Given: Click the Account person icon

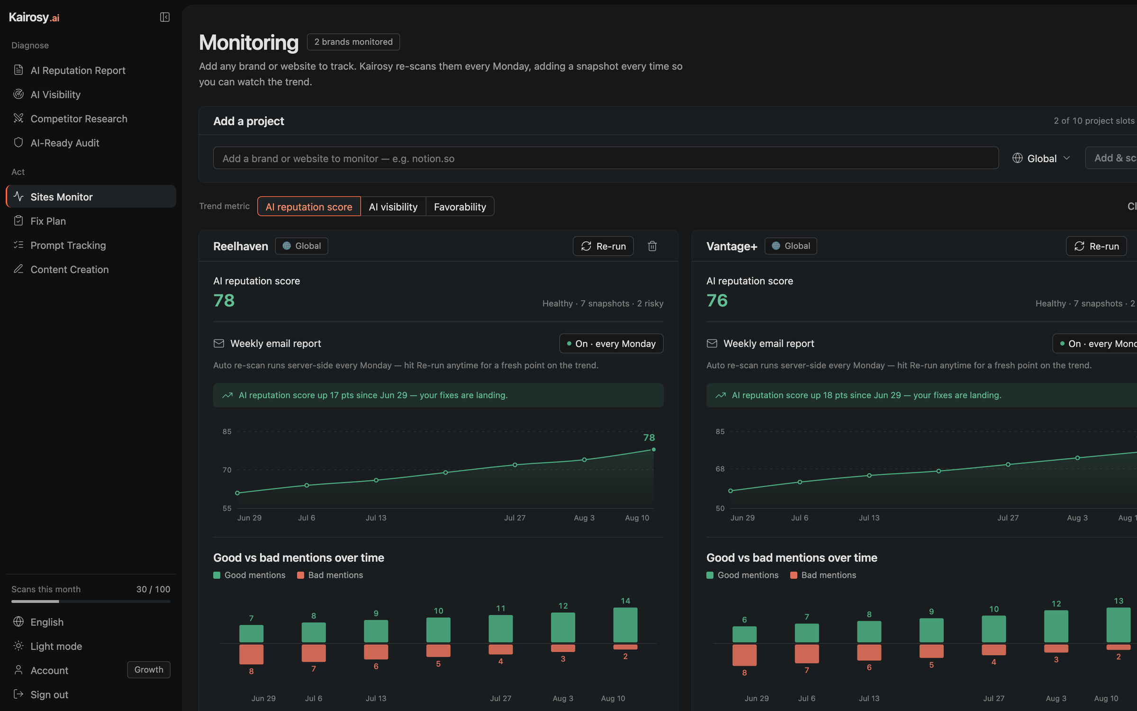Looking at the screenshot, I should [x=18, y=670].
